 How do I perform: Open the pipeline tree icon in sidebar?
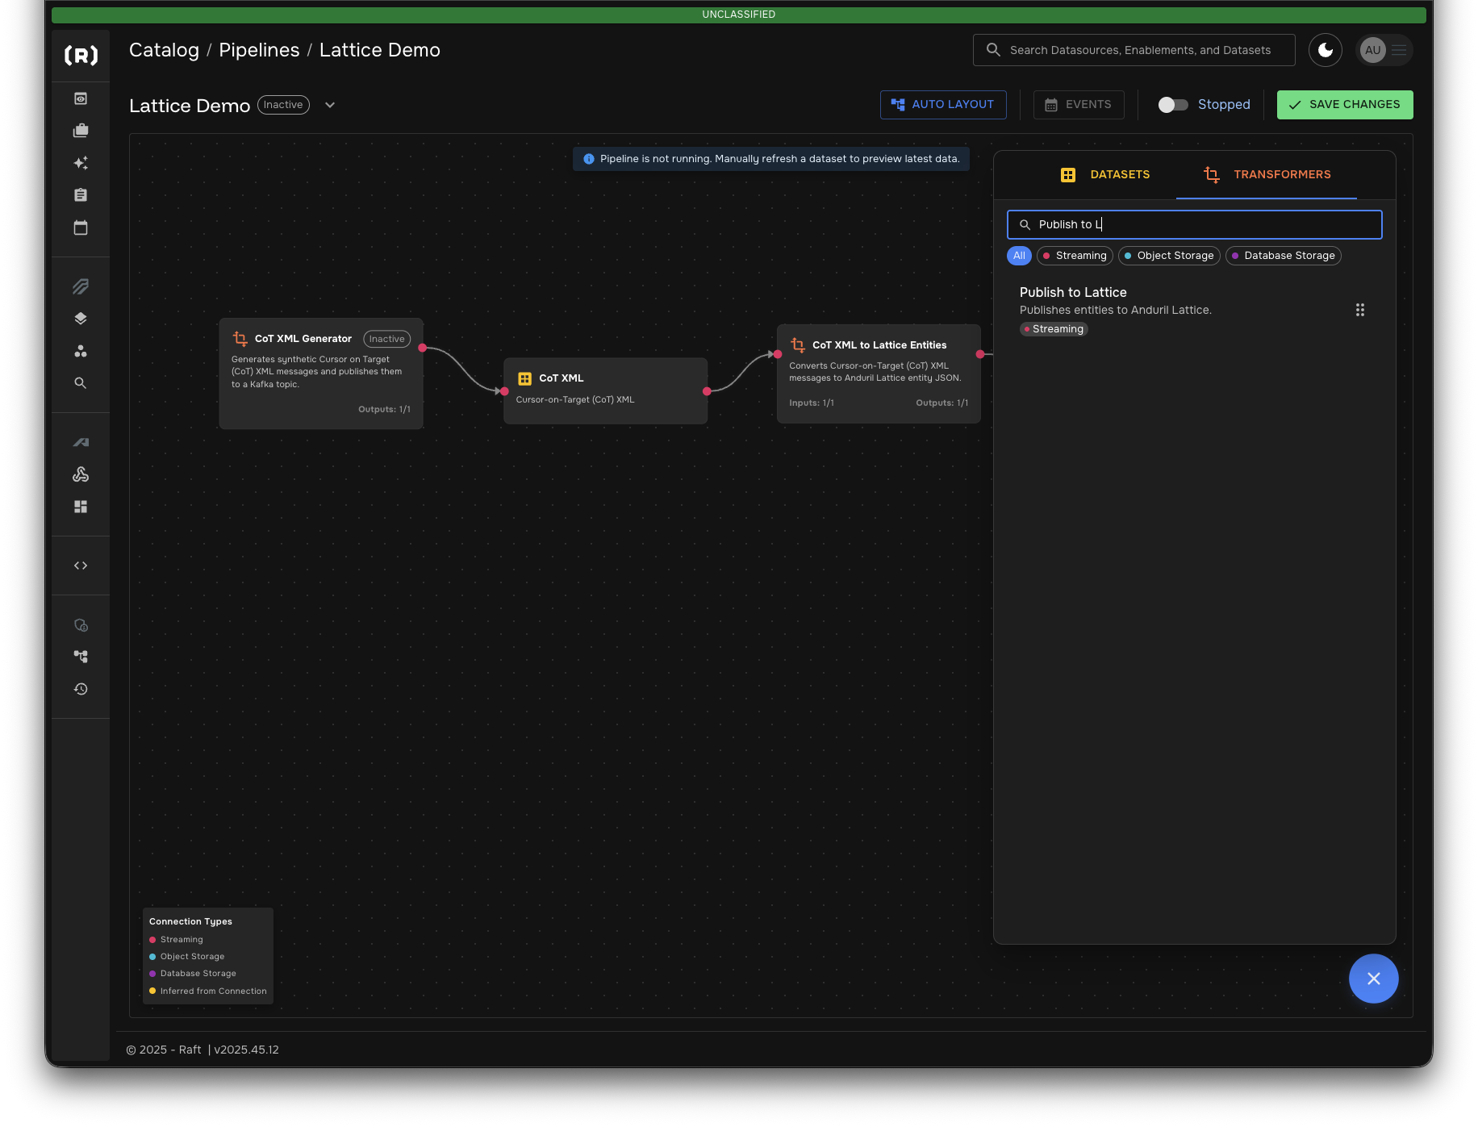coord(81,657)
